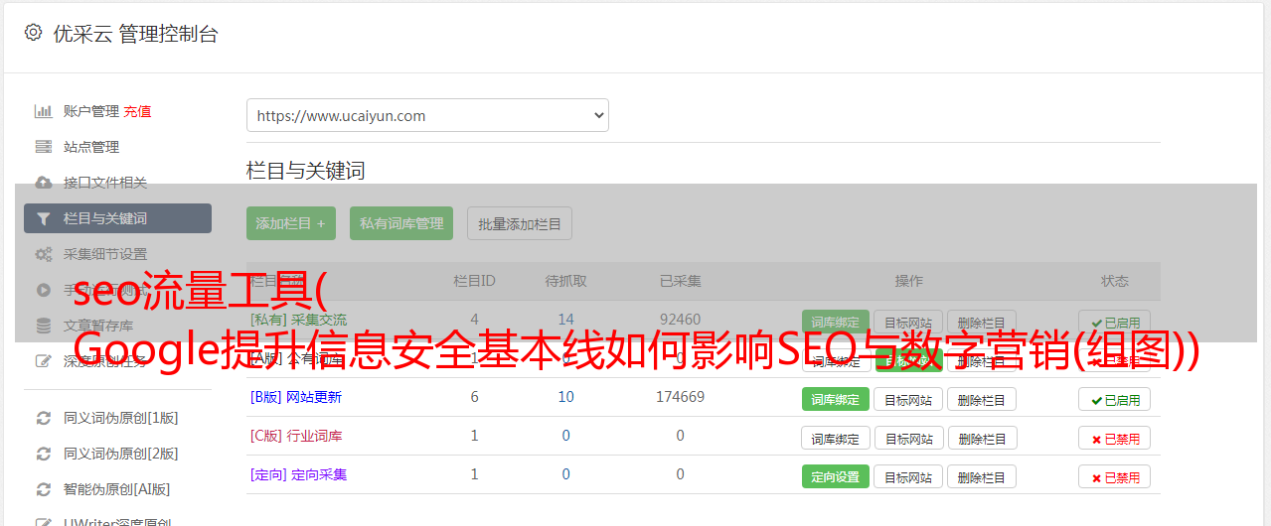Image resolution: width=1271 pixels, height=526 pixels.
Task: Click the gears icon beside 采集细节设置
Action: (43, 254)
